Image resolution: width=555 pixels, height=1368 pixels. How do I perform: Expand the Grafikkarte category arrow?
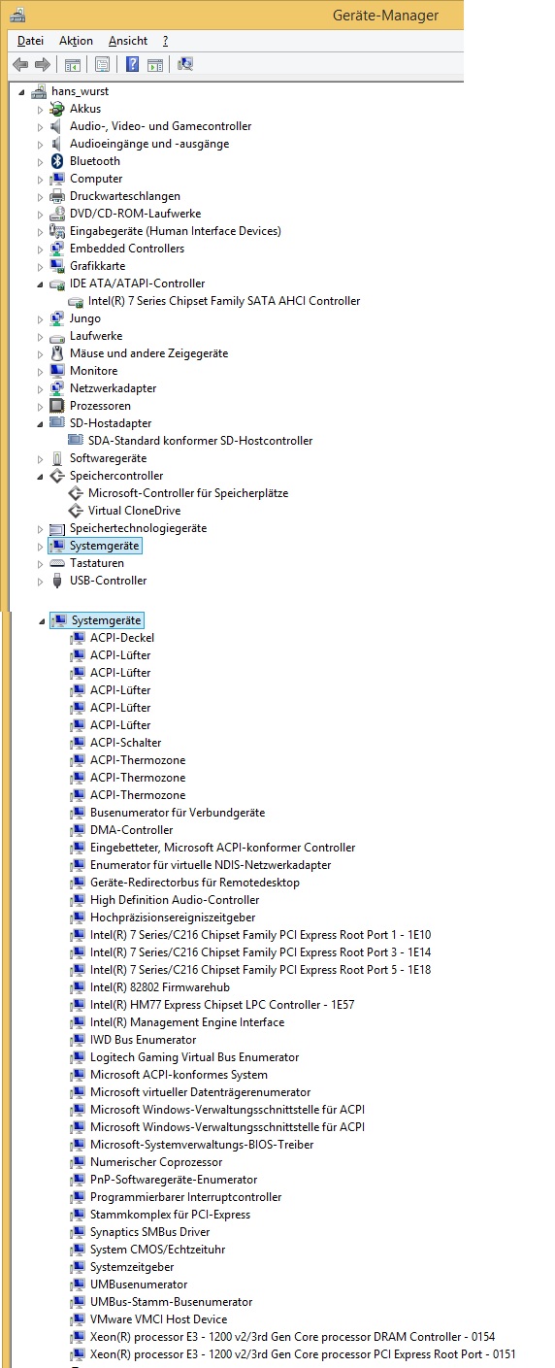point(41,266)
